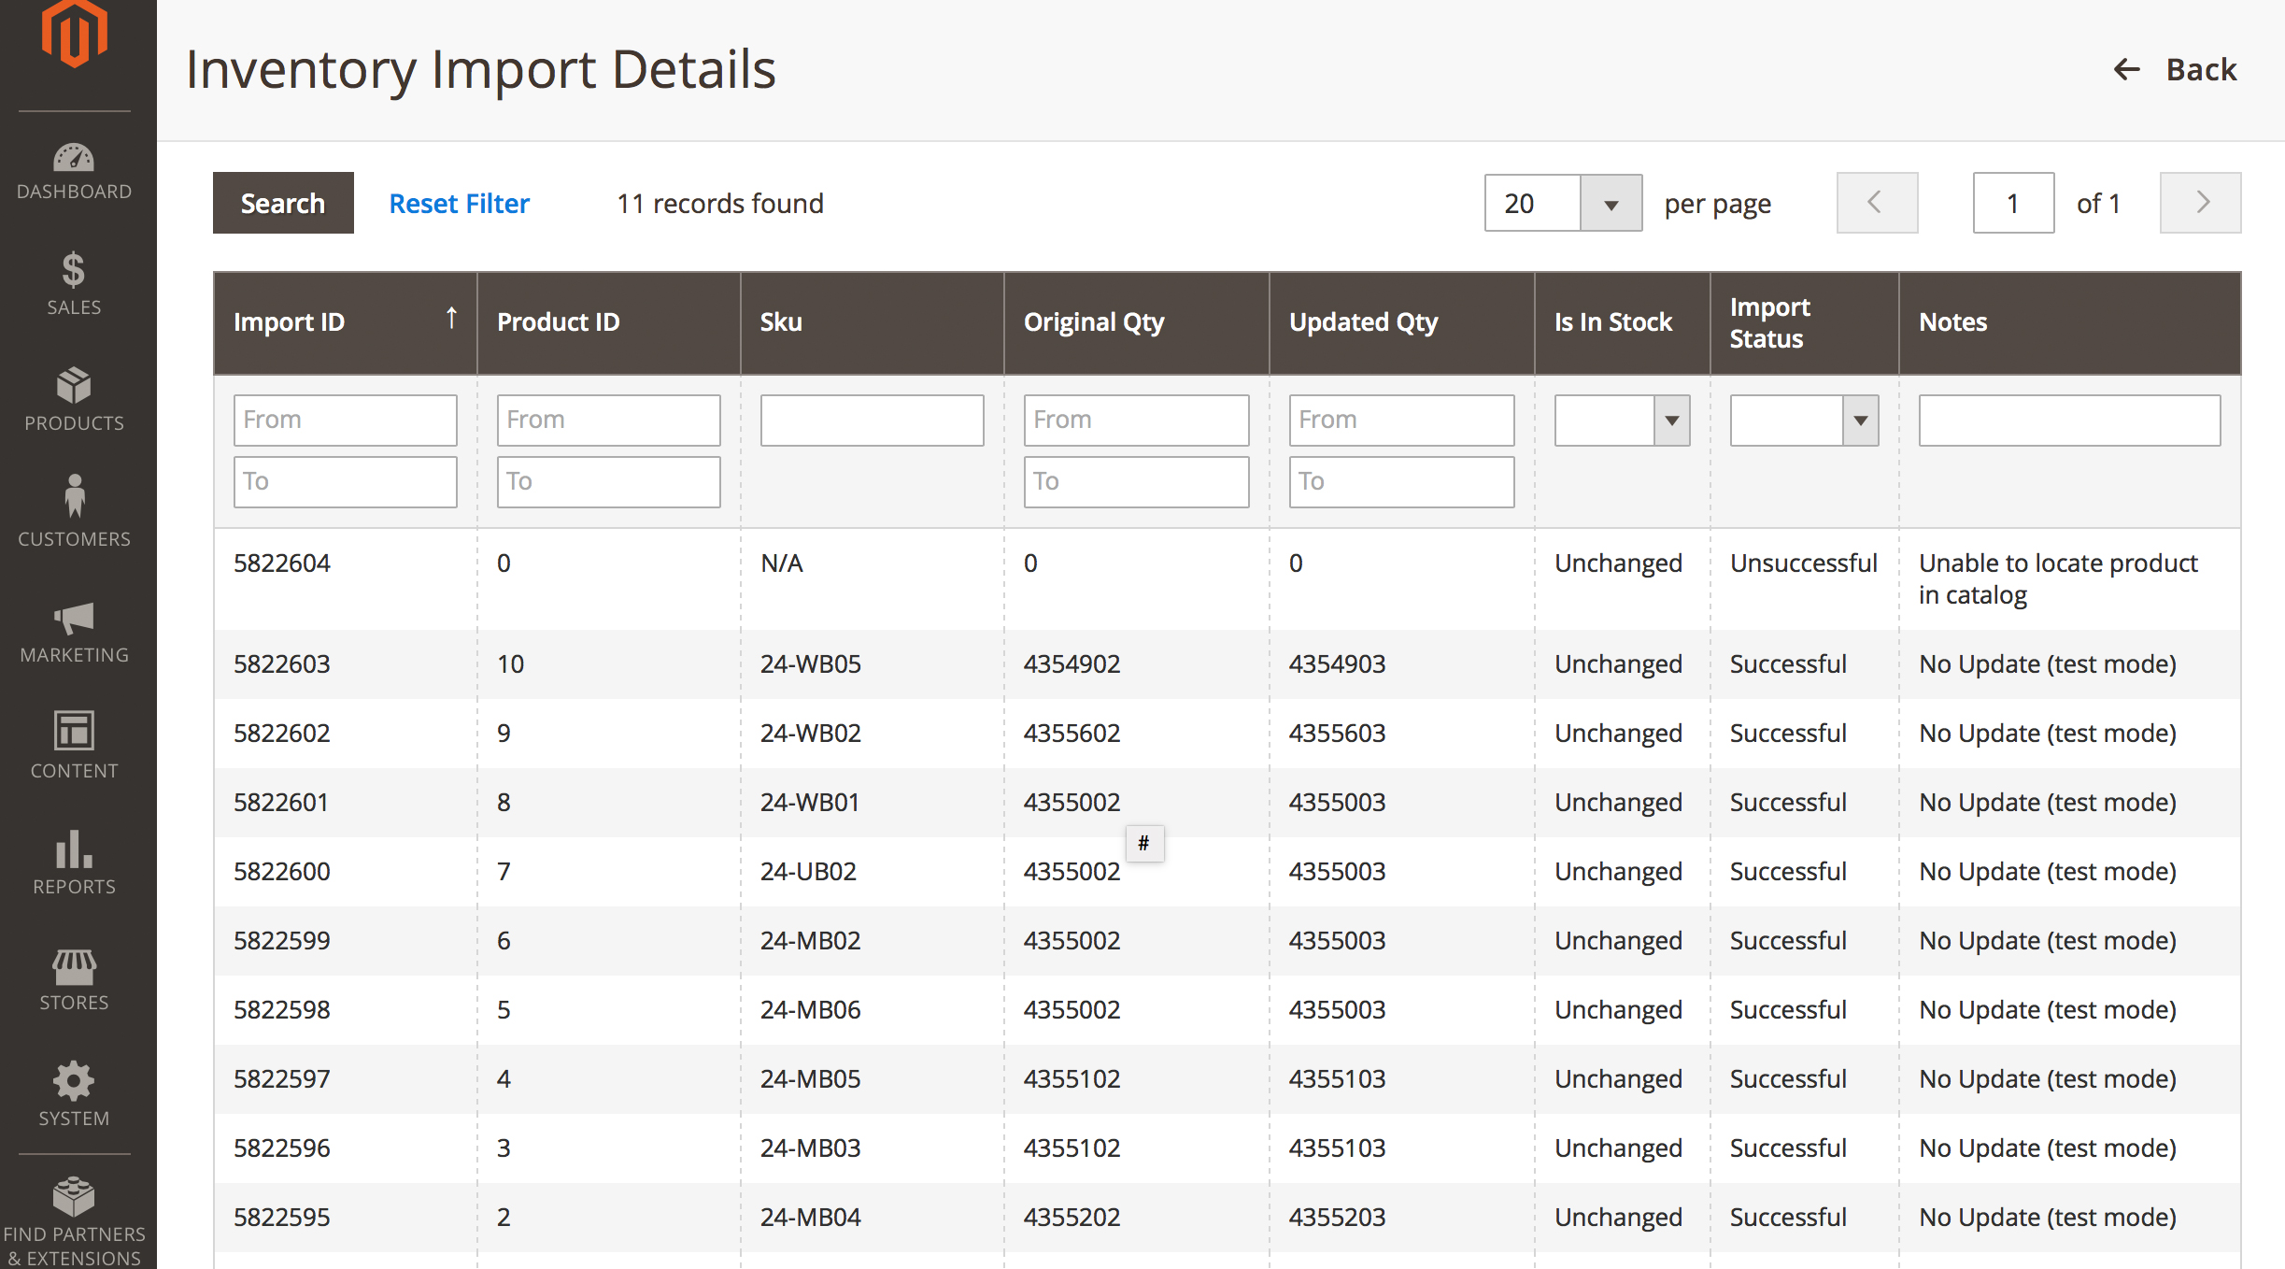Click the Sku filter text field
Screen dimensions: 2285x1269
coord(873,421)
